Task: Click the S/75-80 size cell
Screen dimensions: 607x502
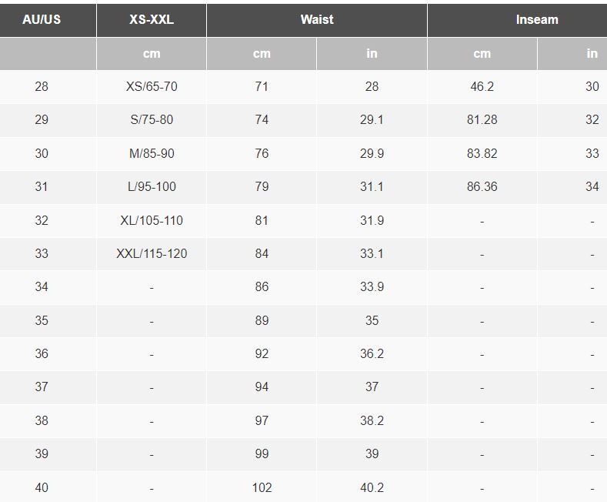Action: (x=152, y=119)
